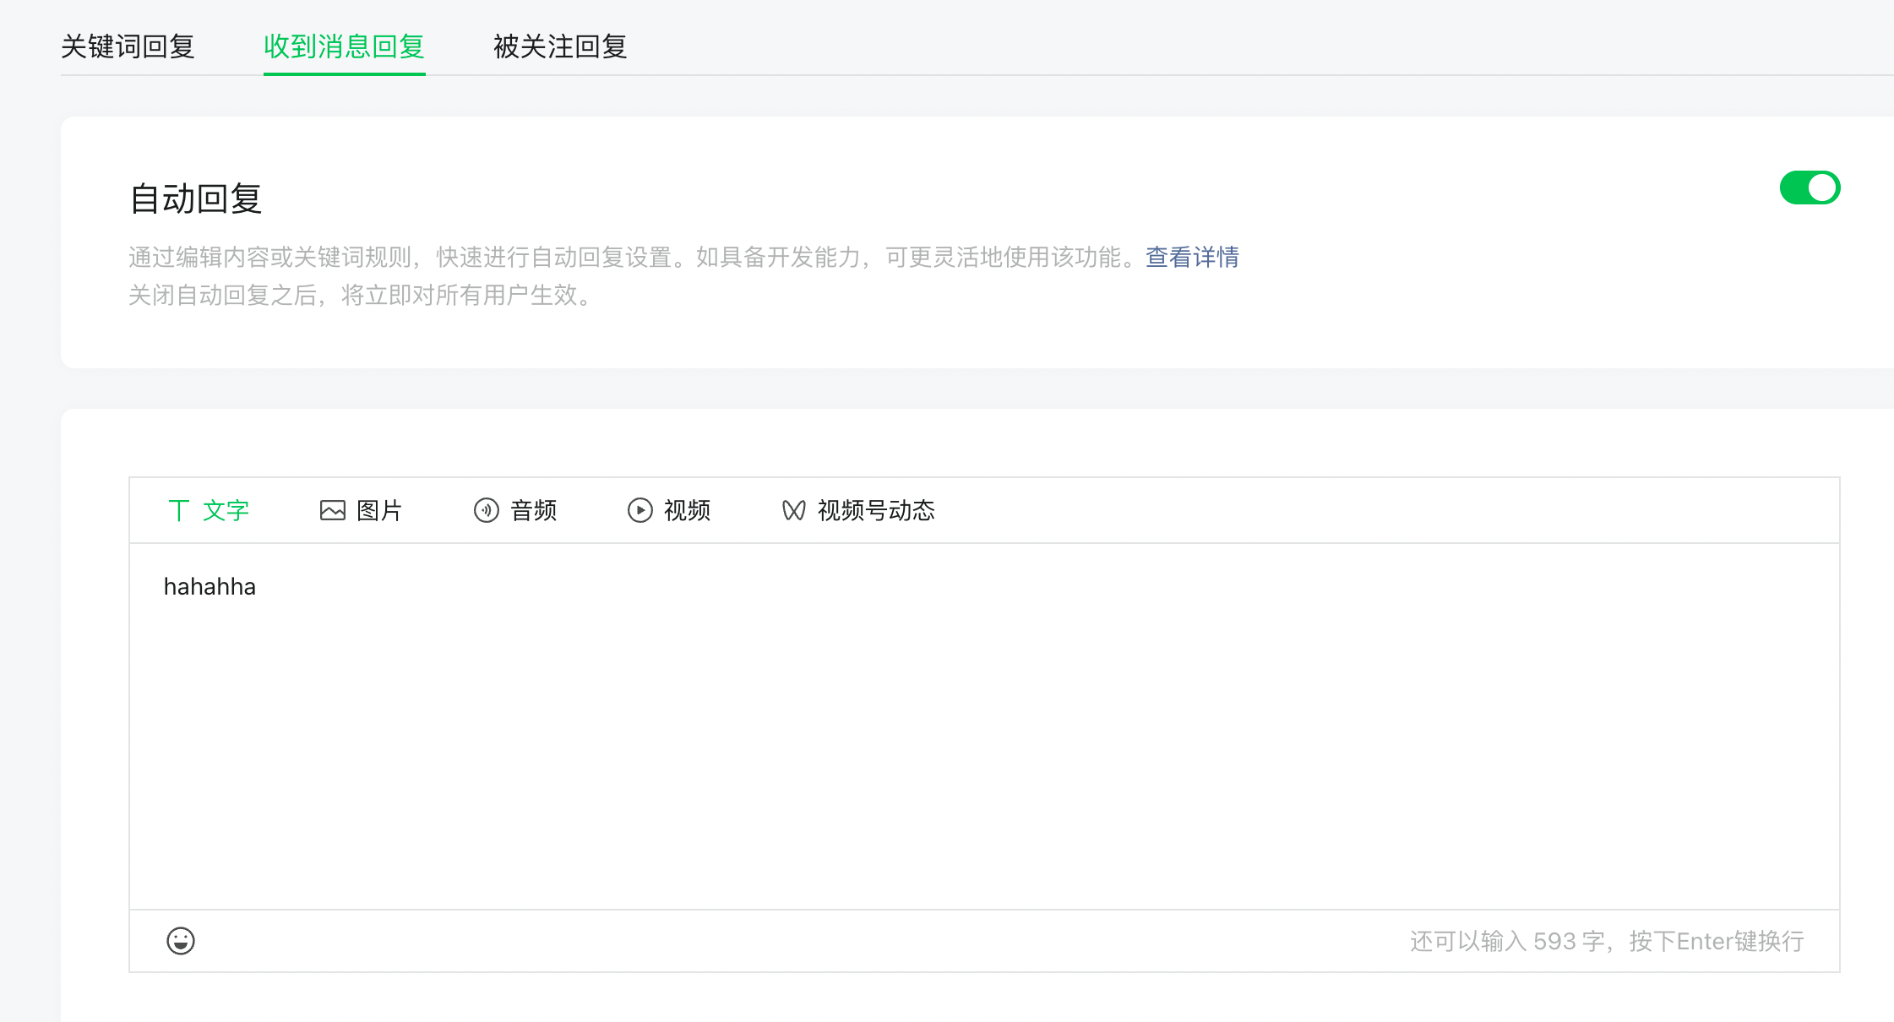Choose the 音频 reply type label
Image resolution: width=1894 pixels, height=1022 pixels.
point(533,510)
